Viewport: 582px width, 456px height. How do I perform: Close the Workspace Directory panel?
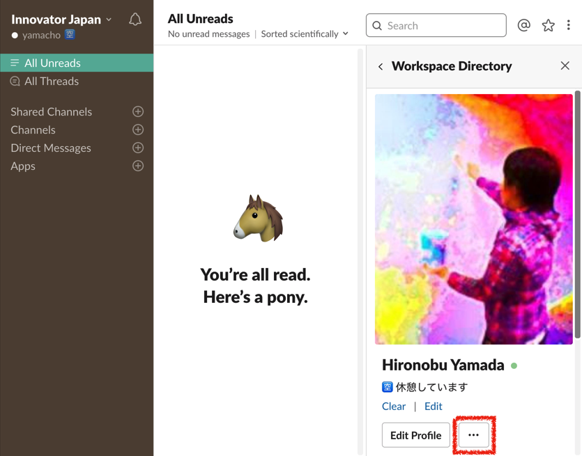pos(565,65)
